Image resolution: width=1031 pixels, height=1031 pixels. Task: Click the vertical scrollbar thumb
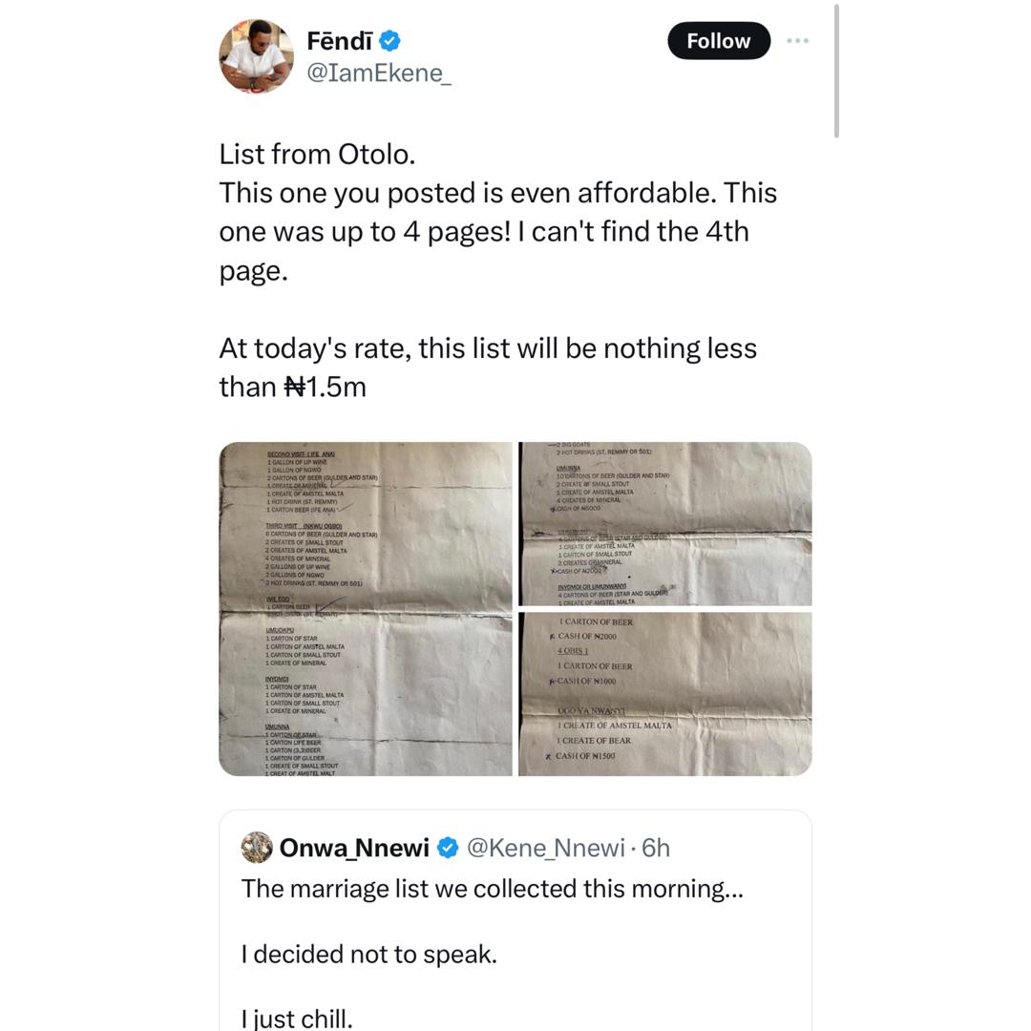[x=836, y=72]
